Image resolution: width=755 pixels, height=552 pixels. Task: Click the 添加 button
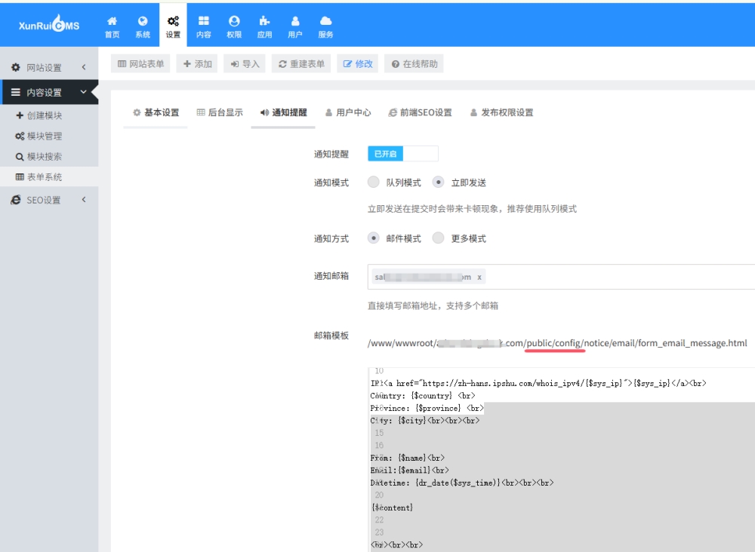coord(197,64)
